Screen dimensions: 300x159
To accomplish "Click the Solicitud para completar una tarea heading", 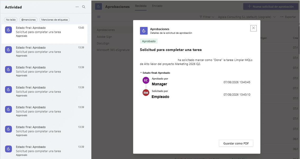I will point(171,50).
